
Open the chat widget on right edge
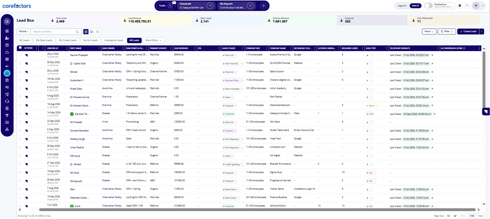point(486,112)
